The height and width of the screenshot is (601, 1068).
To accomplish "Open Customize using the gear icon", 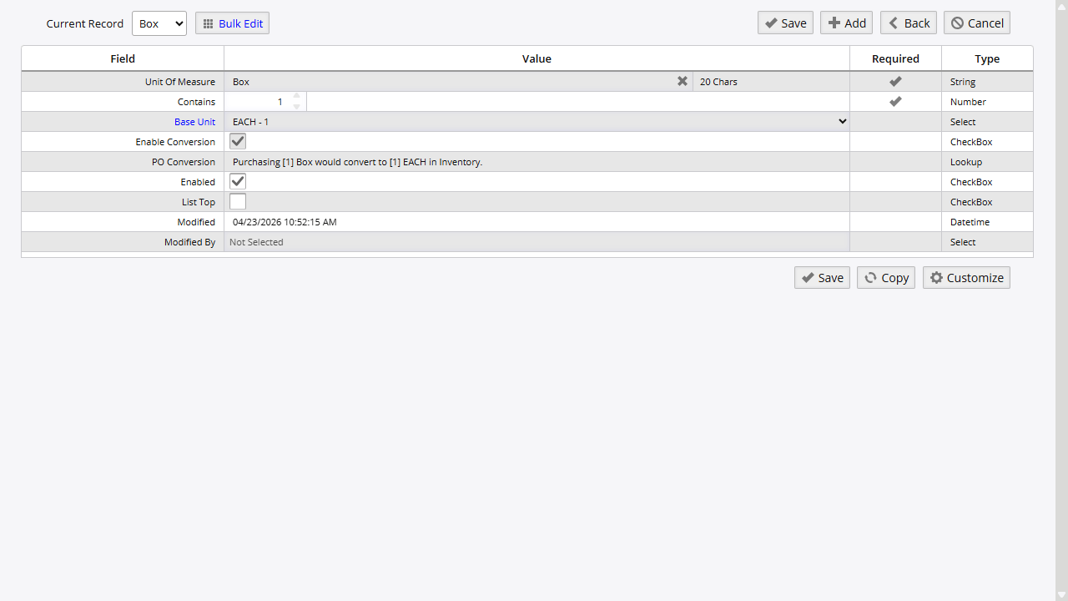I will pyautogui.click(x=936, y=277).
